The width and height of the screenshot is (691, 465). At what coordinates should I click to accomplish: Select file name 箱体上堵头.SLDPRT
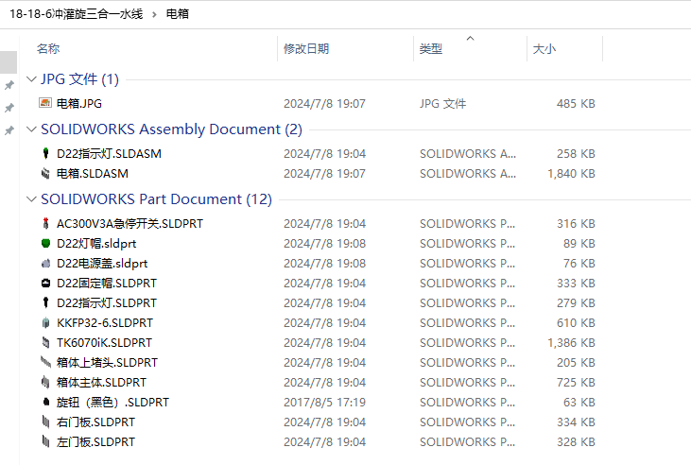click(107, 362)
